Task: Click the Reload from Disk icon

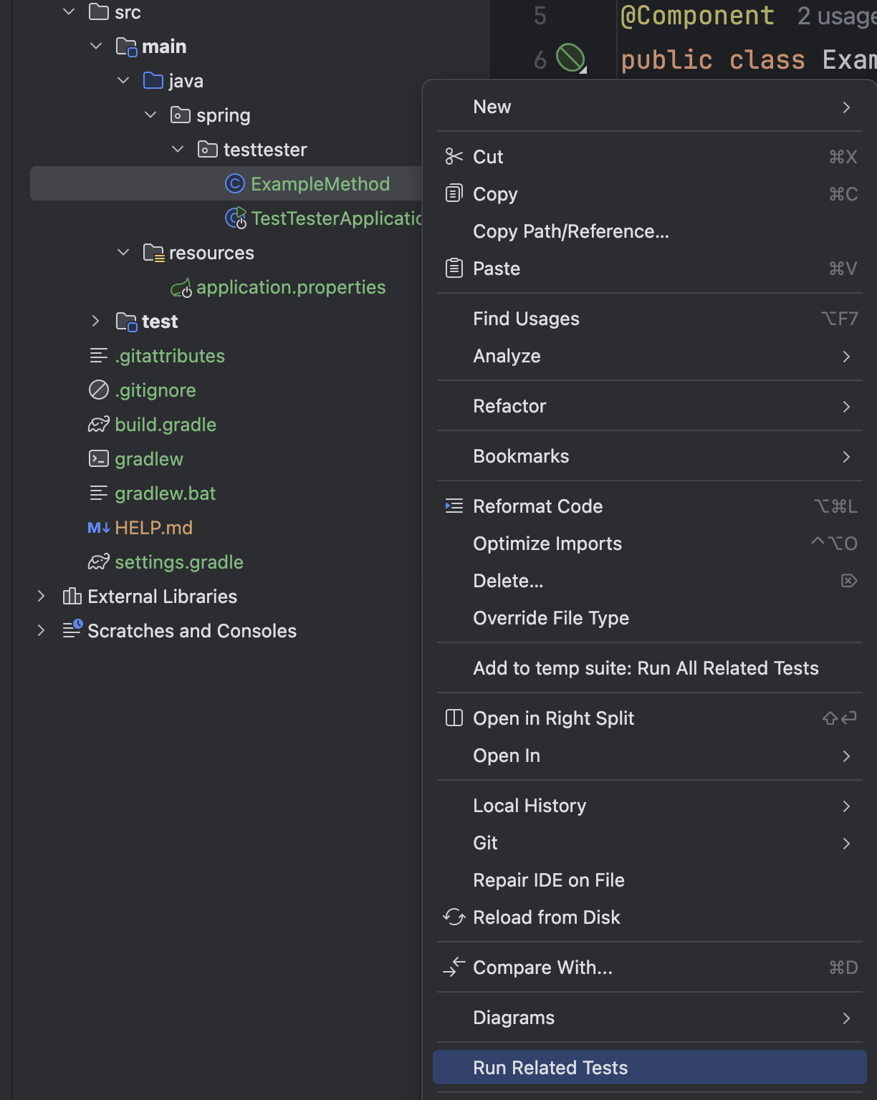Action: click(x=454, y=917)
